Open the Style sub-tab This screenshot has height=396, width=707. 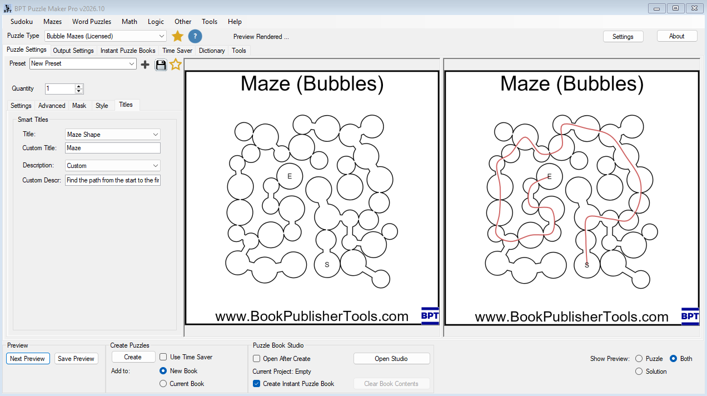coord(102,106)
